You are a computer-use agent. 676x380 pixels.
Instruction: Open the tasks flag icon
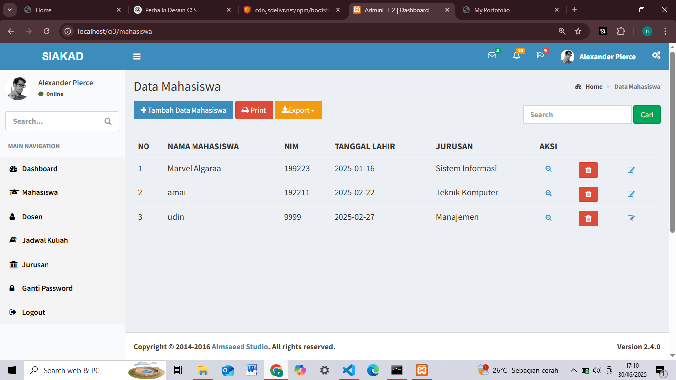click(x=540, y=55)
